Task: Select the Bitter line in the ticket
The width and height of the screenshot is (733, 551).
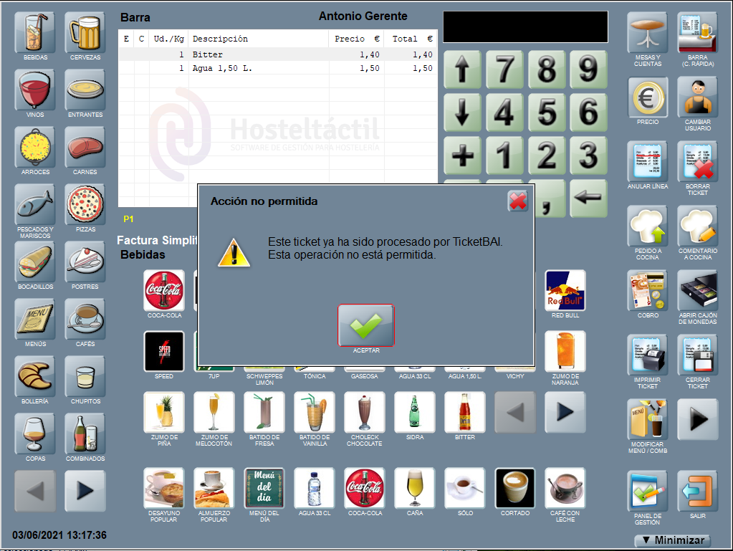Action: 277,54
